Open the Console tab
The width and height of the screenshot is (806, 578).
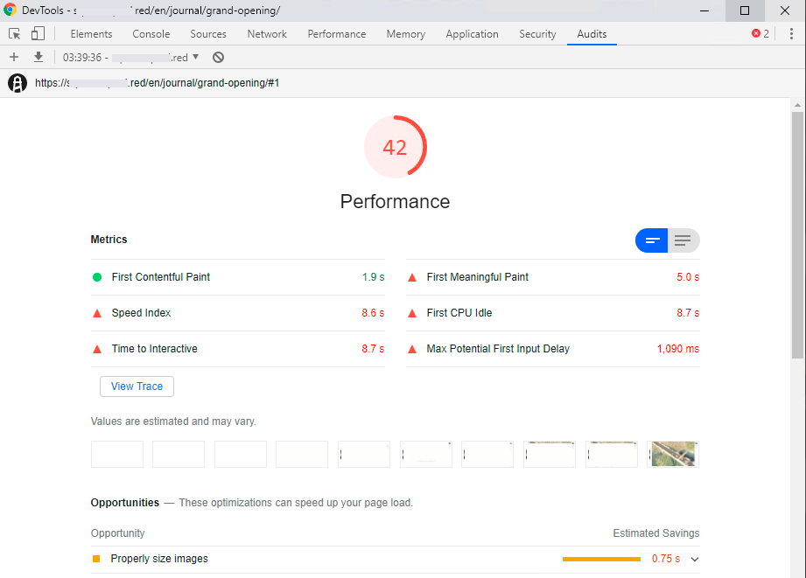click(x=151, y=34)
